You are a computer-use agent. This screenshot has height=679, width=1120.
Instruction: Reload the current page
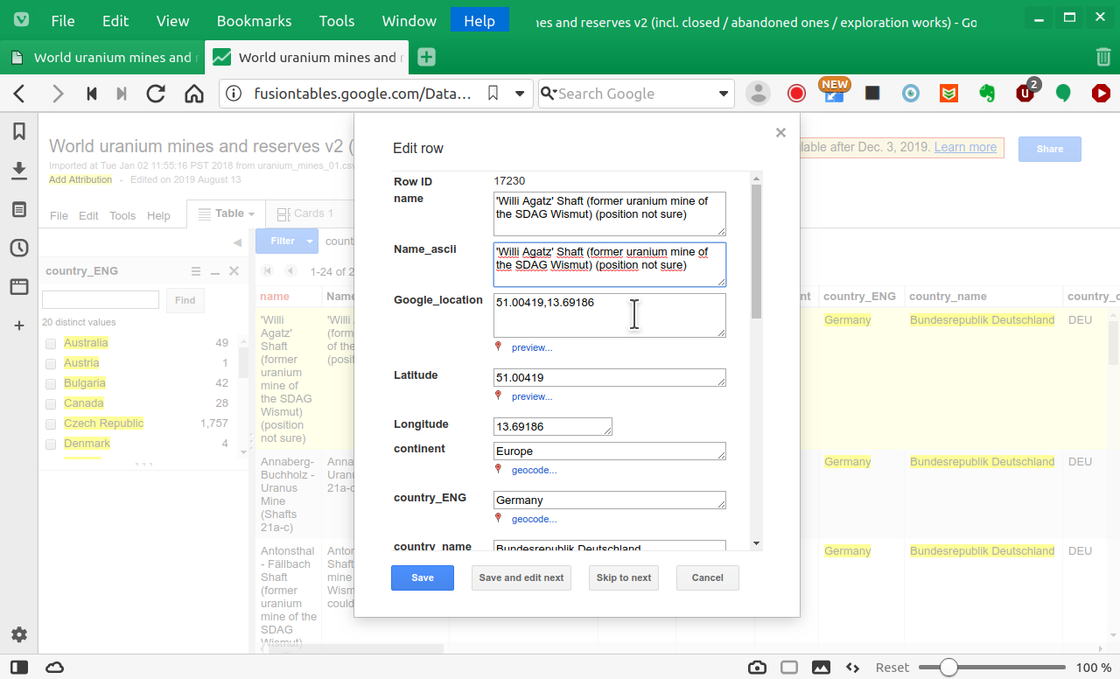point(156,94)
